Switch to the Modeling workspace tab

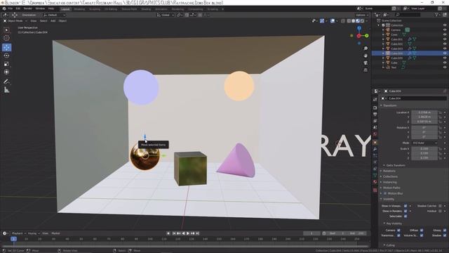pos(79,9)
